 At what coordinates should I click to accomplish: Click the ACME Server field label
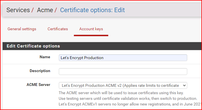pyautogui.click(x=38, y=85)
